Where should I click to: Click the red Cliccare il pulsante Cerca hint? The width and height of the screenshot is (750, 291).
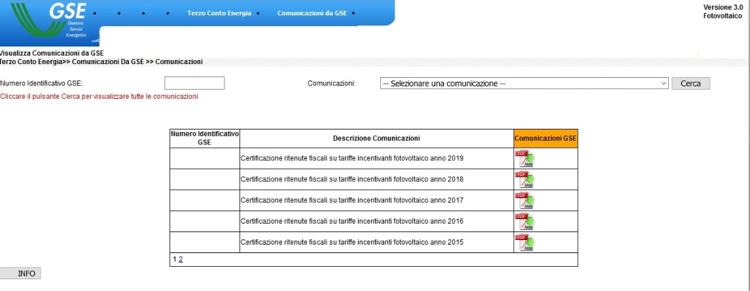99,97
